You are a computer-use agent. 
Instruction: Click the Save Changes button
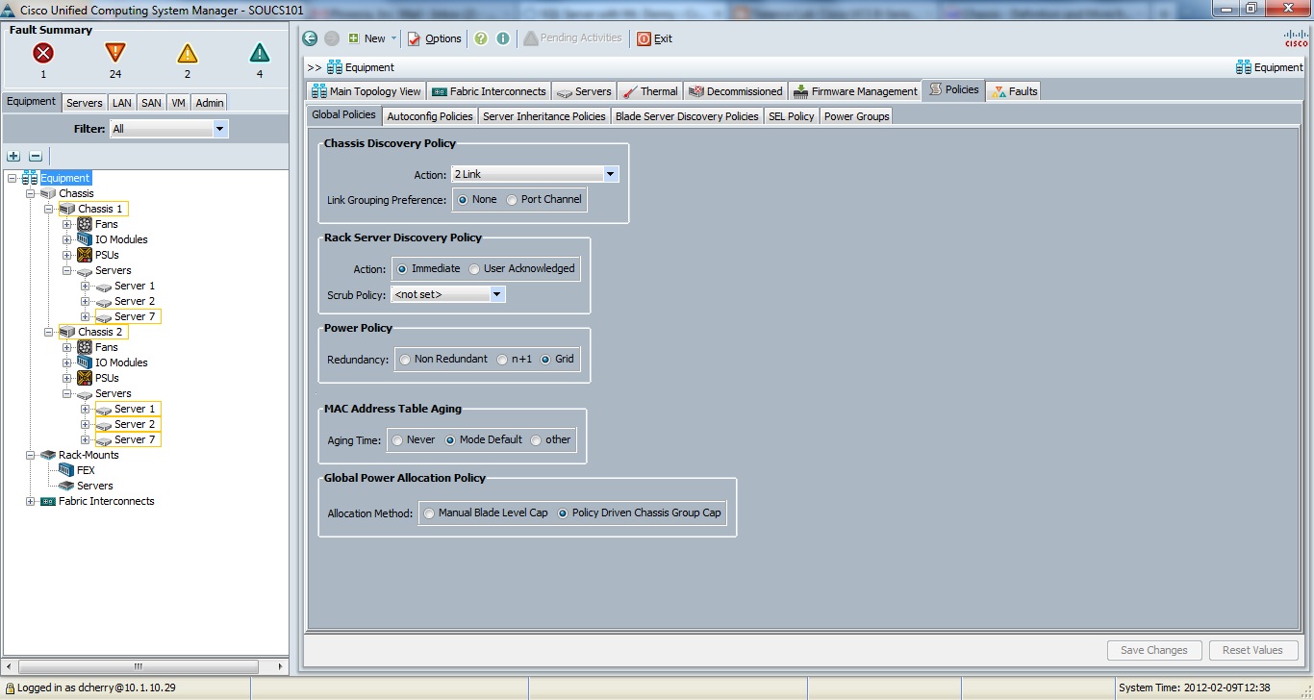click(1154, 650)
